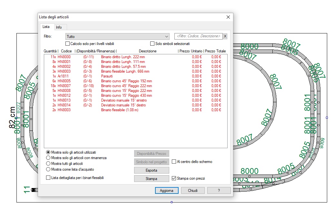Screen dimensions: 333x216
Task: Select the Lista tab
Action: tap(46, 27)
